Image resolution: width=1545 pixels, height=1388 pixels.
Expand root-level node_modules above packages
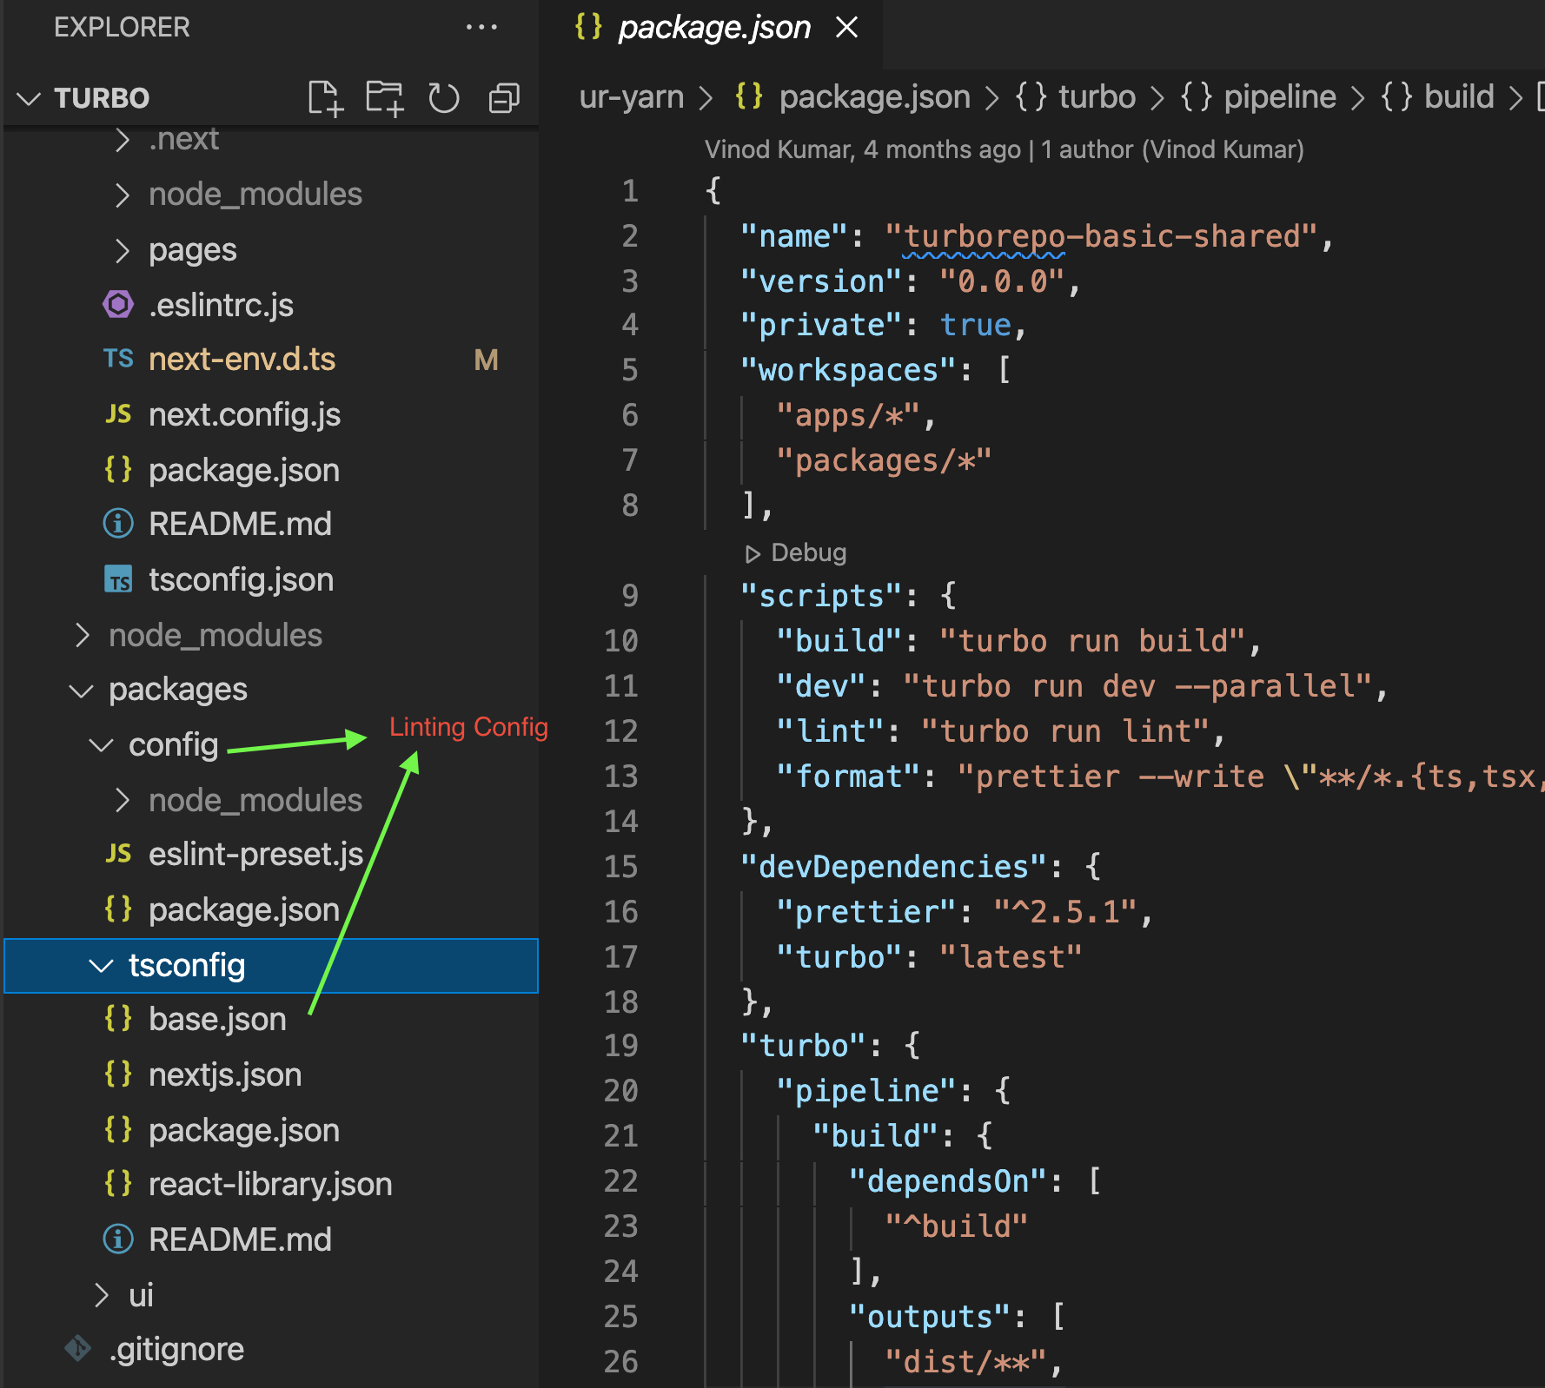pyautogui.click(x=271, y=635)
